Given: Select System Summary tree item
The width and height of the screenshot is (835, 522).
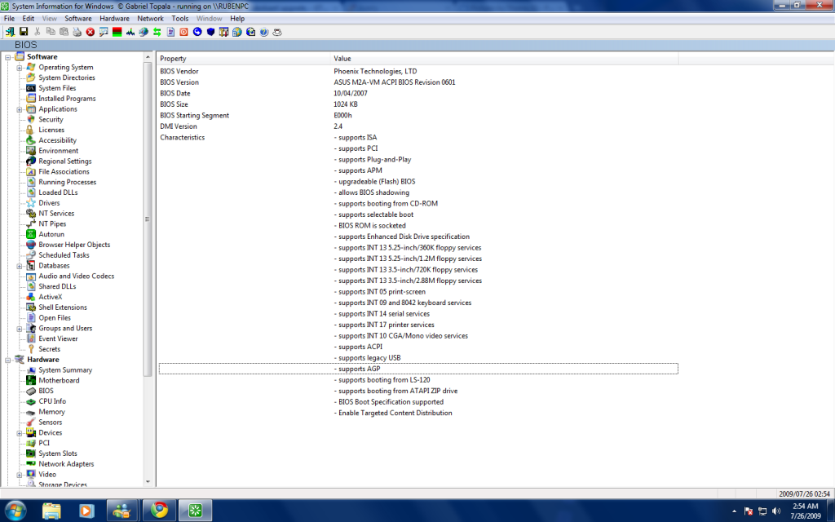Looking at the screenshot, I should click(x=65, y=370).
